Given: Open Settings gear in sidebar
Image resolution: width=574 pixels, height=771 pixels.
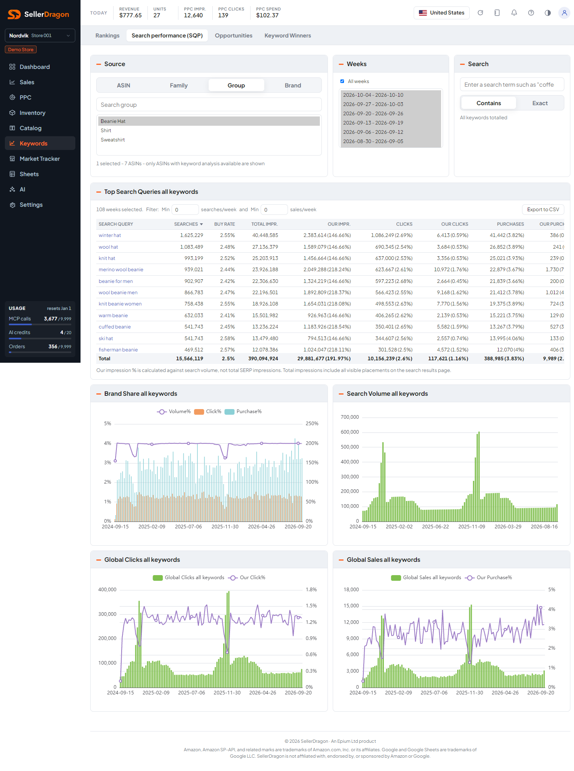Looking at the screenshot, I should pos(12,205).
